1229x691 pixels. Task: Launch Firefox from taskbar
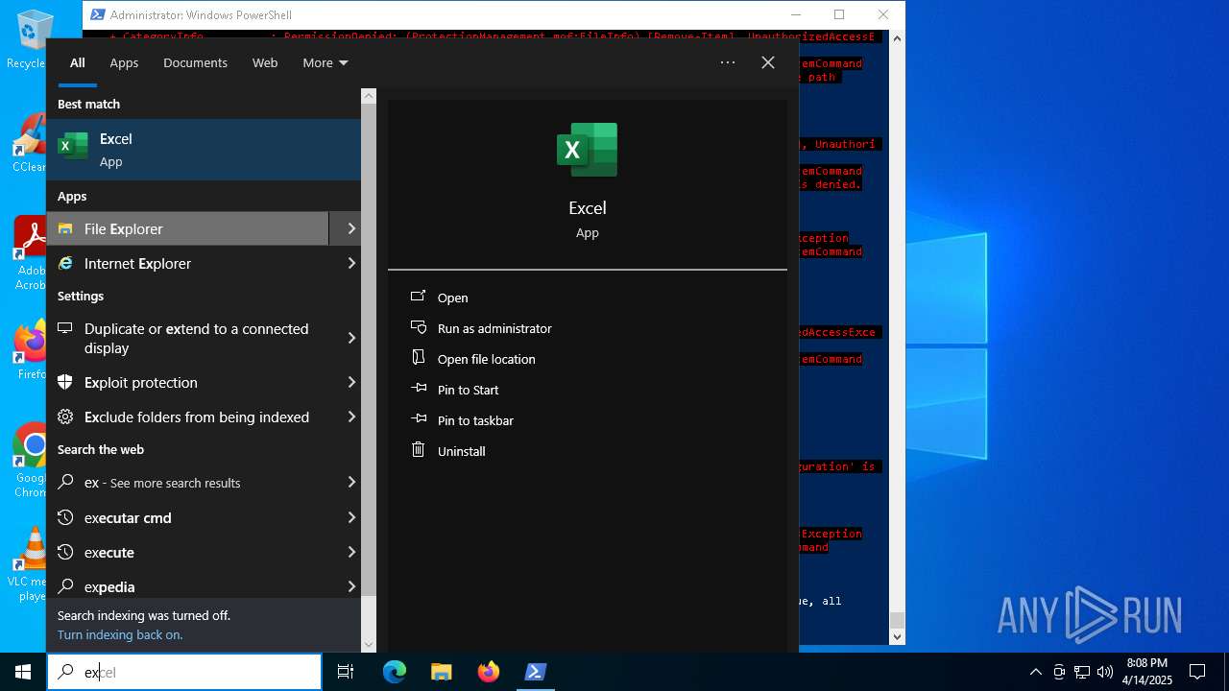point(489,672)
